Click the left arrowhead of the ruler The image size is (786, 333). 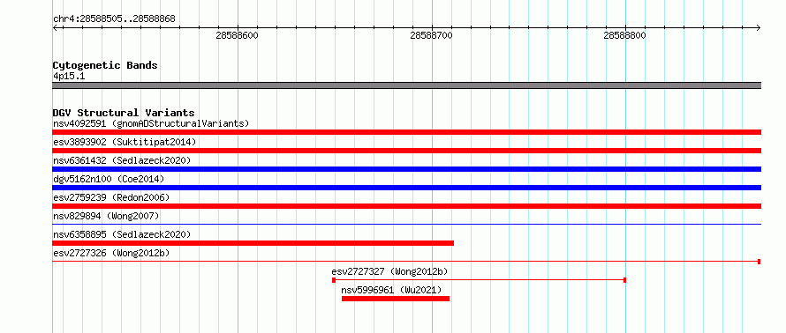[x=55, y=27]
